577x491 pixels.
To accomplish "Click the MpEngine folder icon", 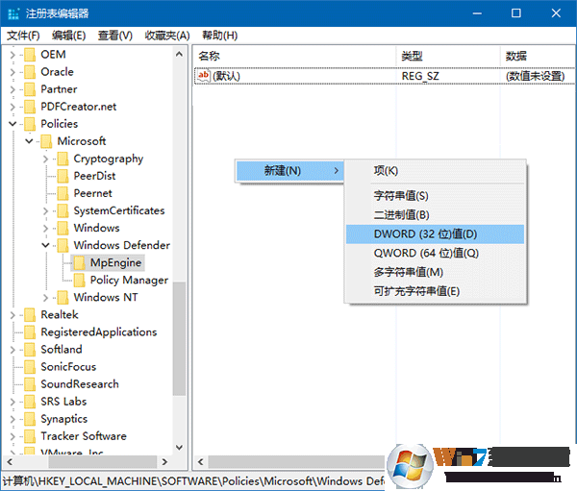I will [x=80, y=263].
